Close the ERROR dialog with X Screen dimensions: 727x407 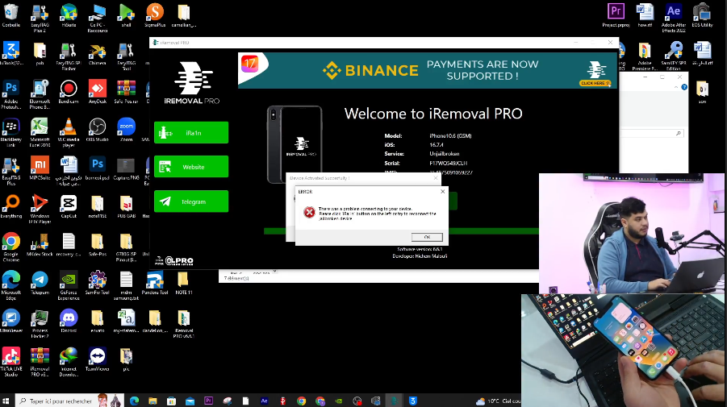click(442, 191)
